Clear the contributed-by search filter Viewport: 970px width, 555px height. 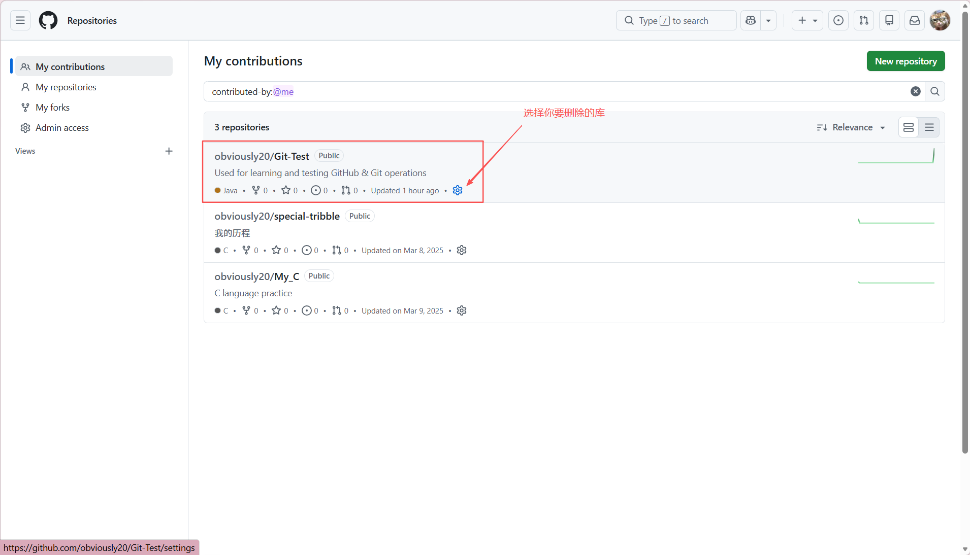[916, 91]
